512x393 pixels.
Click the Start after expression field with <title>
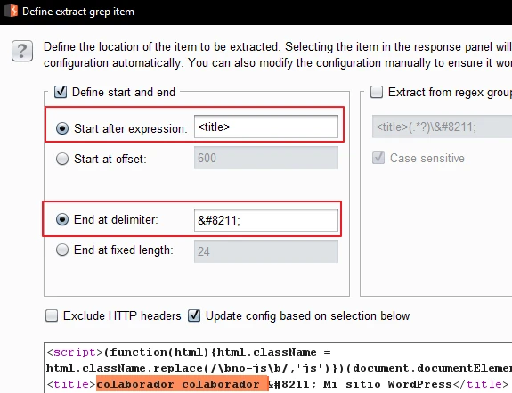266,127
